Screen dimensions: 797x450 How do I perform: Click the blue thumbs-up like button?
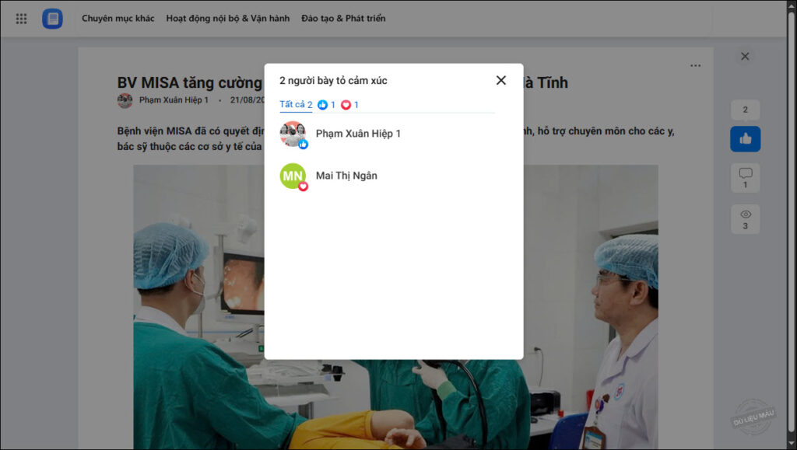click(x=745, y=138)
